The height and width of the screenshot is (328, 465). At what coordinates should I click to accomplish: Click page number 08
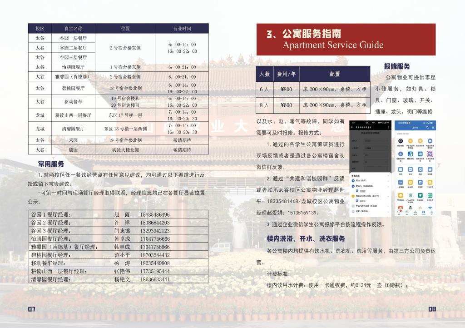[x=432, y=309]
